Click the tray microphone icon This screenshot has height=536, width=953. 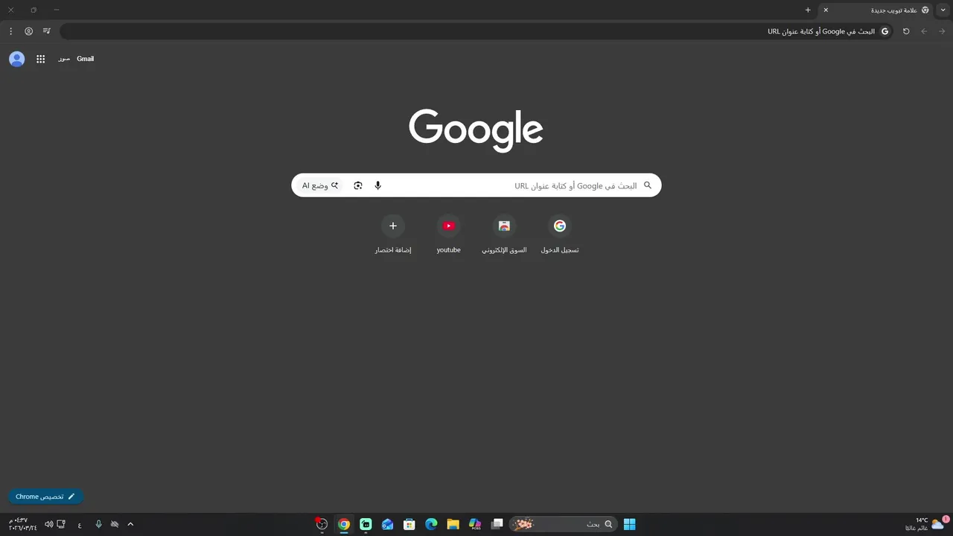(x=98, y=524)
